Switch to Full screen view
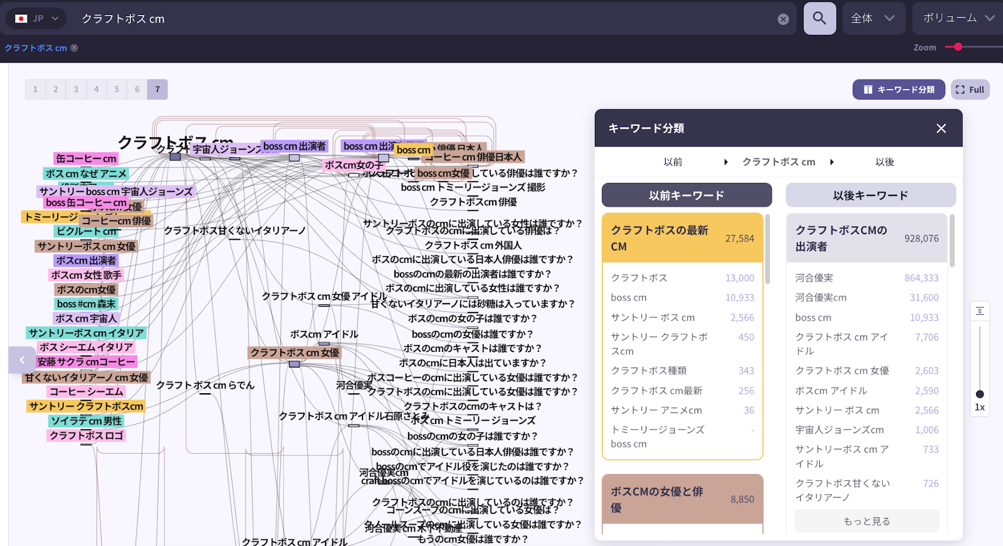1003x546 pixels. [970, 90]
